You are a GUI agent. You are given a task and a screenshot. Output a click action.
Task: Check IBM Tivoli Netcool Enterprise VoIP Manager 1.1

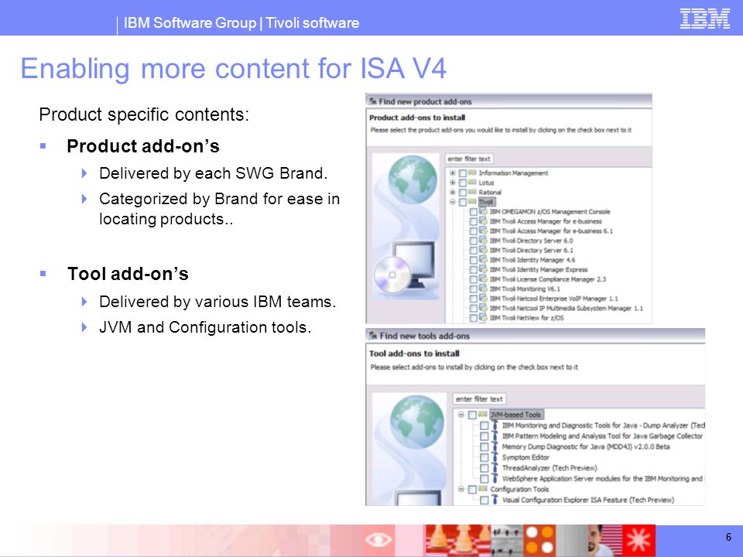click(x=474, y=299)
